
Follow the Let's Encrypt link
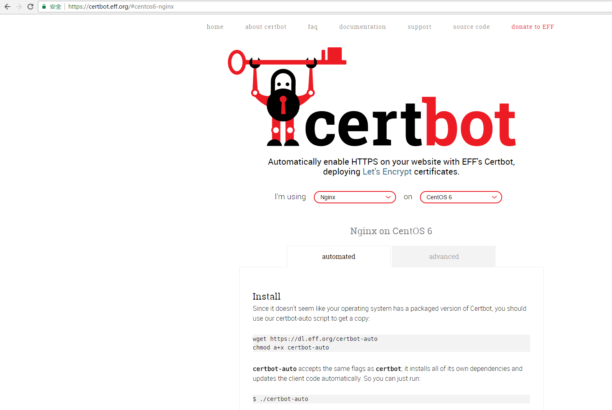[x=387, y=172]
